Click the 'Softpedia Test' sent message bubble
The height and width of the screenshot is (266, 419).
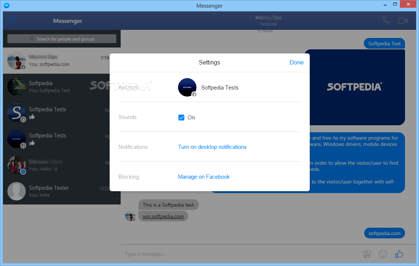tap(384, 43)
